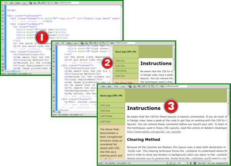
Task: Select Parent Tag icon in the Code view window
Action: click(x=3, y=26)
